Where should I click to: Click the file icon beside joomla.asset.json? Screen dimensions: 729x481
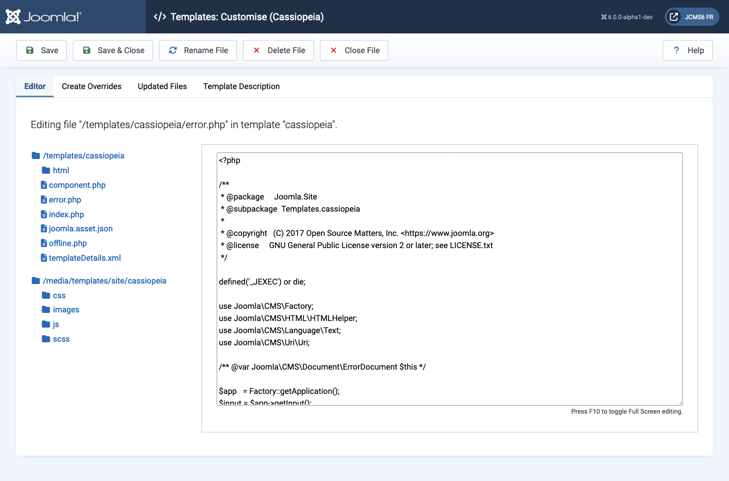(x=44, y=228)
